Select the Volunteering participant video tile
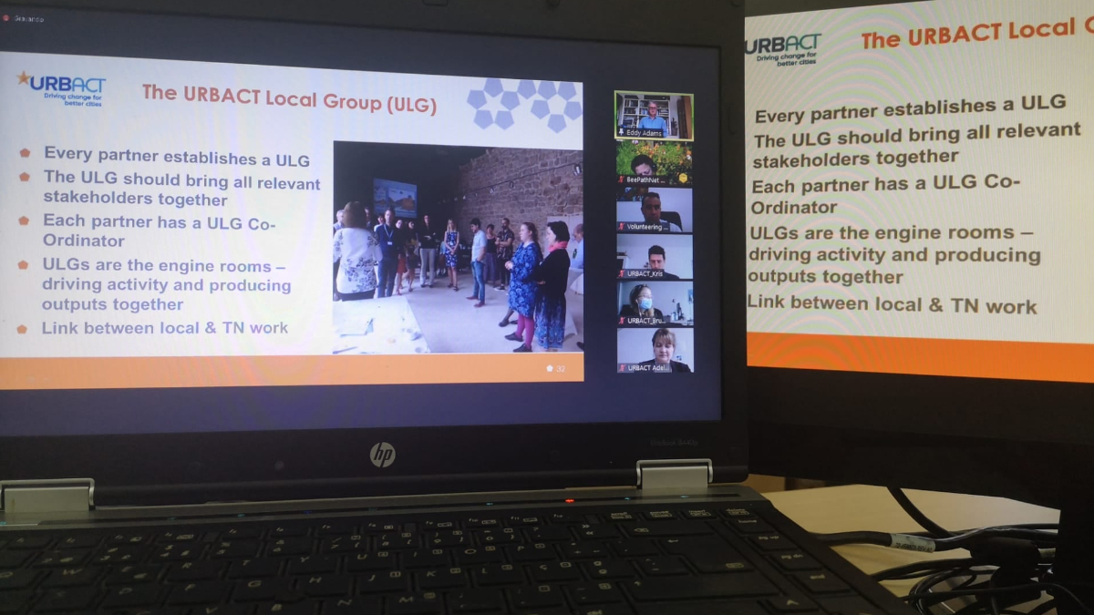The height and width of the screenshot is (615, 1094). pos(655,210)
